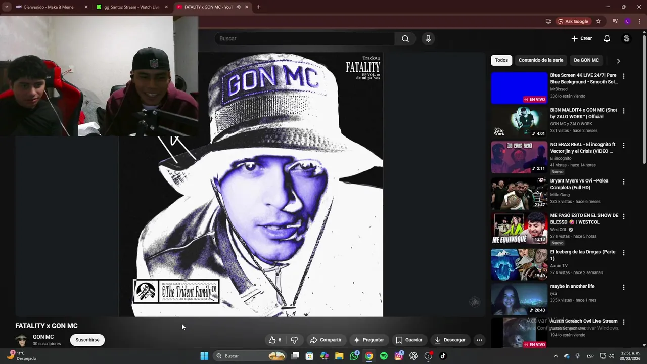Select the De GON MC chip
The width and height of the screenshot is (647, 364).
(586, 60)
